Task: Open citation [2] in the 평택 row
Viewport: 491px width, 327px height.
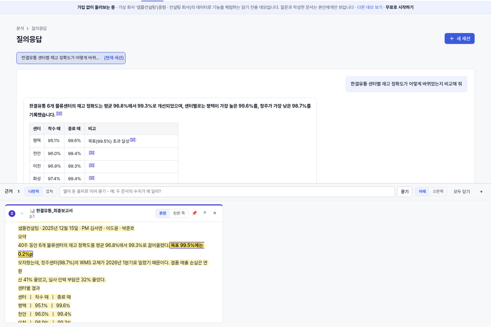Action: pyautogui.click(x=133, y=140)
